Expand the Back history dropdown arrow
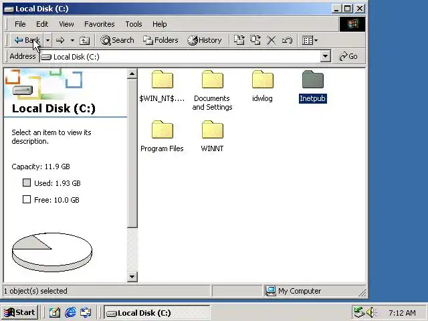428x321 pixels. coord(47,40)
